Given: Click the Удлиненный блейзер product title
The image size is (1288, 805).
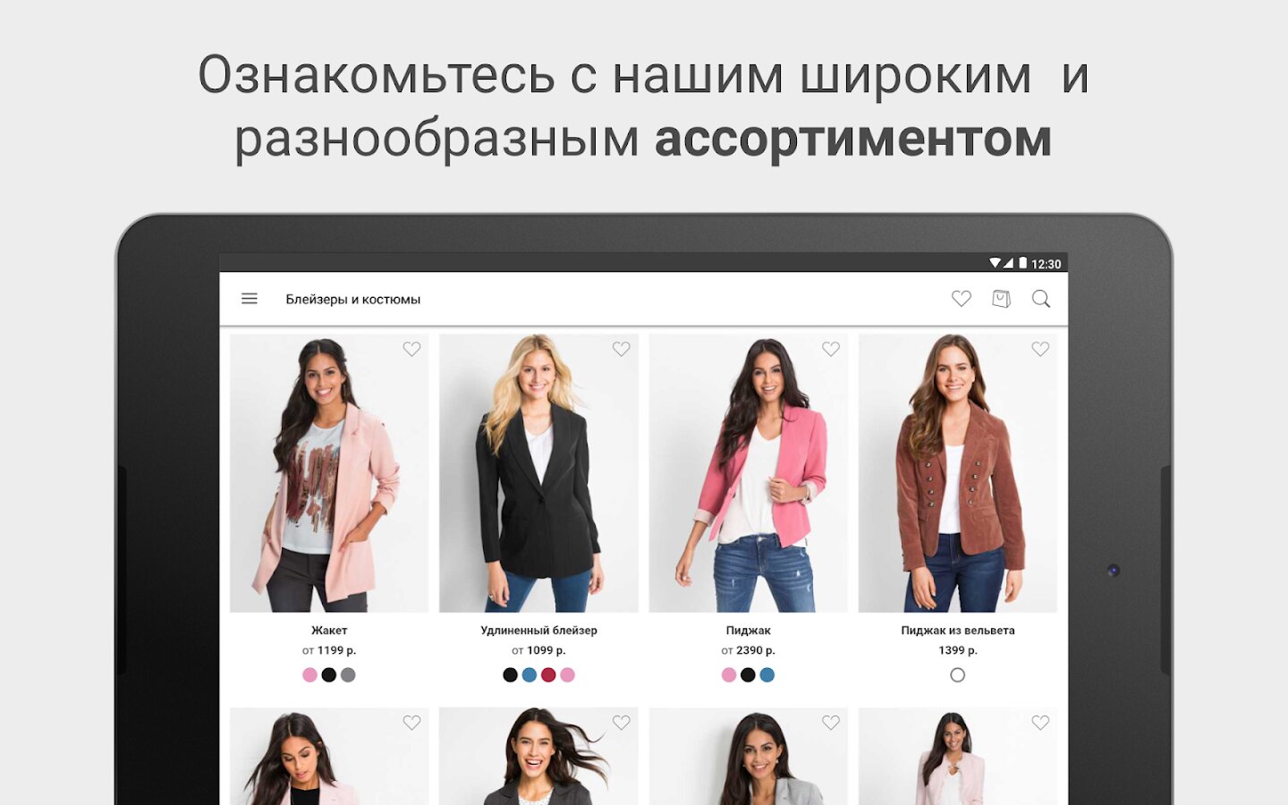Looking at the screenshot, I should pos(538,631).
